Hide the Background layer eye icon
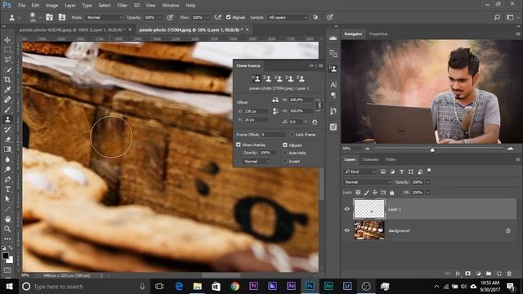The height and width of the screenshot is (294, 523). click(346, 230)
